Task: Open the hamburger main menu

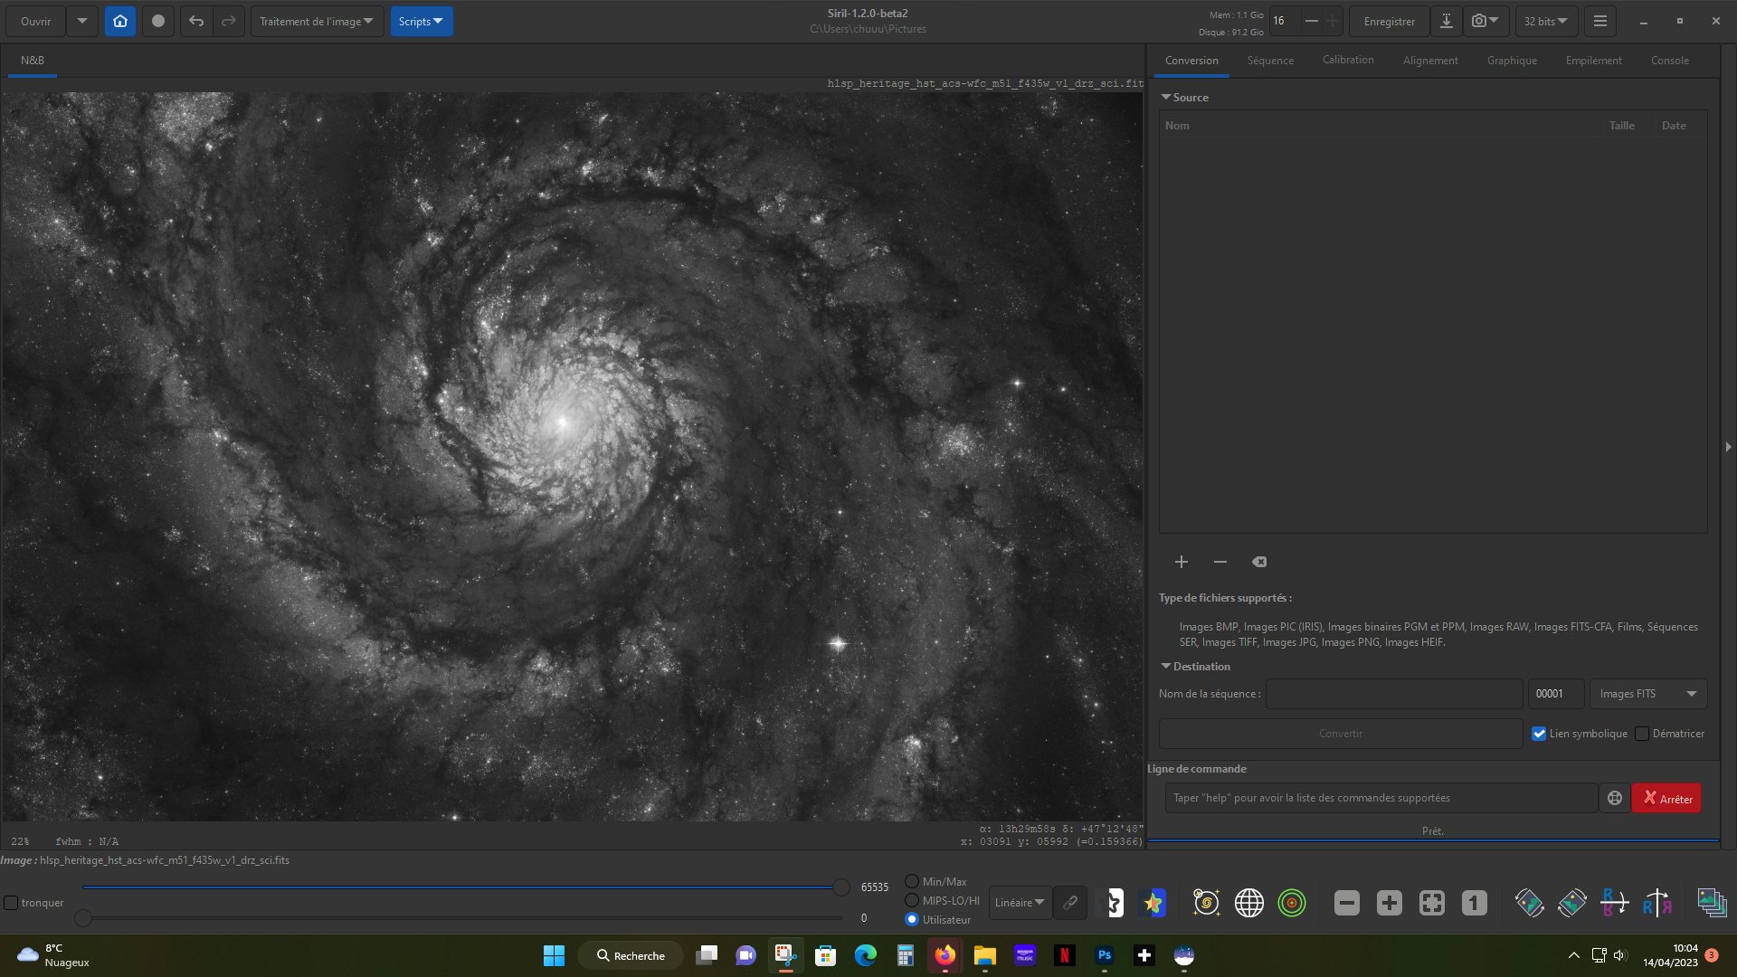Action: [x=1600, y=21]
